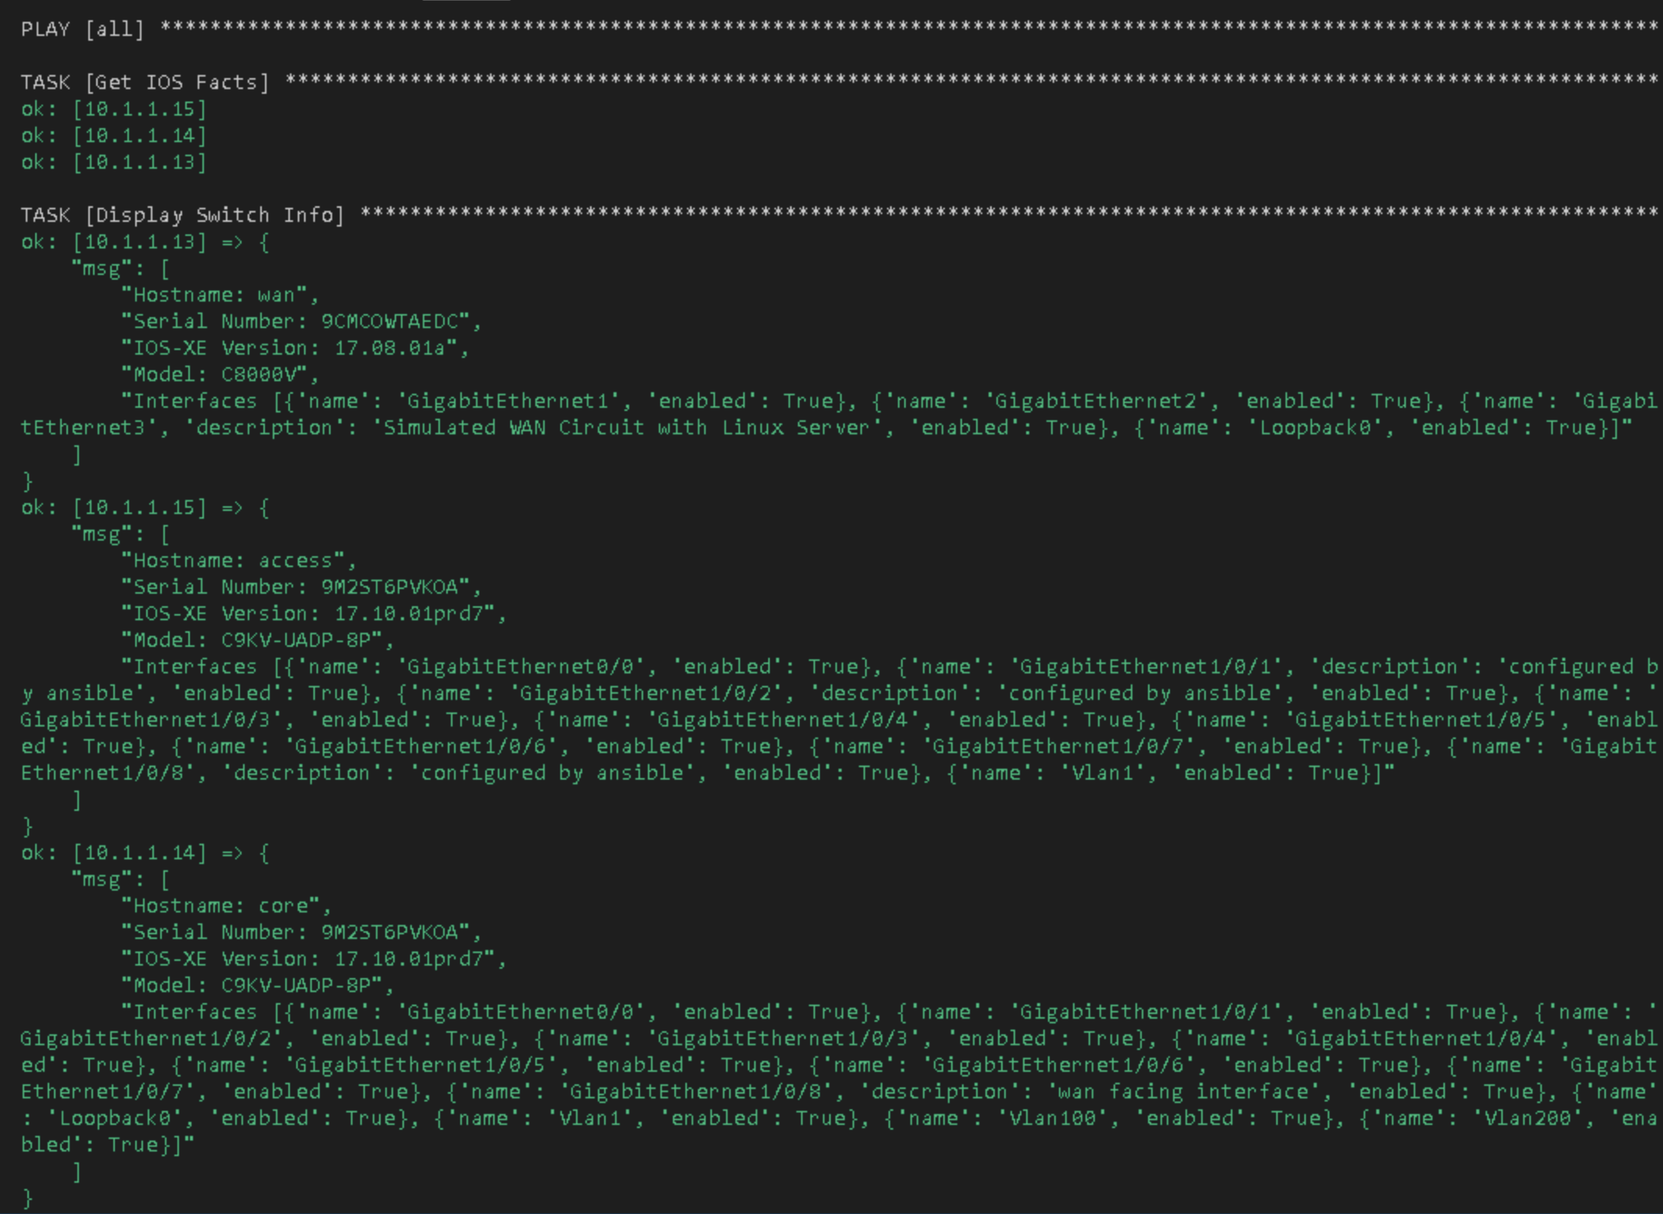
Task: Click the ok: [10.1.1.14] => { output header
Action: [145, 852]
